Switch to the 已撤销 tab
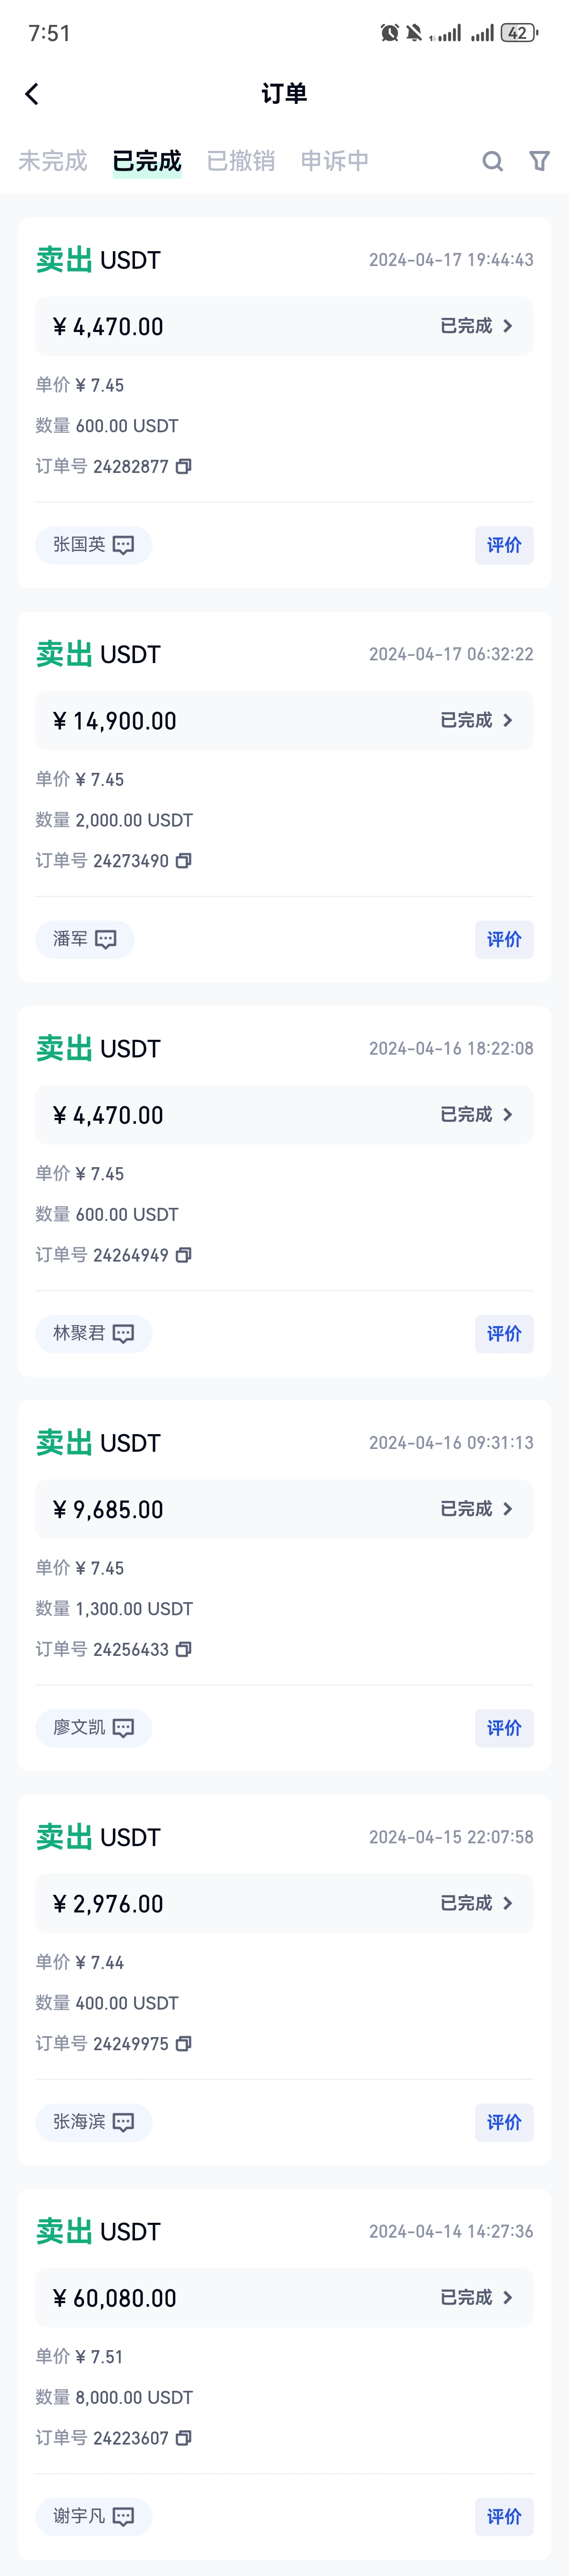The image size is (569, 2576). tap(241, 161)
